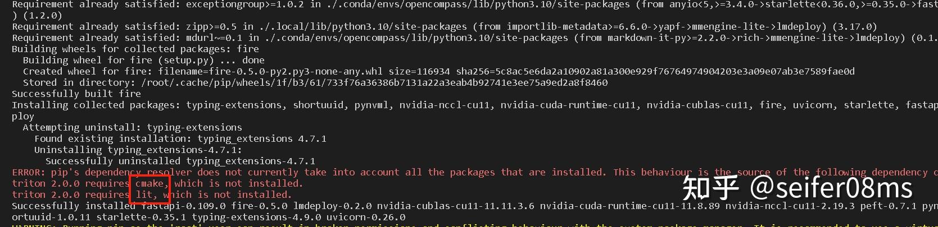The height and width of the screenshot is (227, 938).
Task: Click the red-boxed word cmake
Action: click(x=150, y=183)
